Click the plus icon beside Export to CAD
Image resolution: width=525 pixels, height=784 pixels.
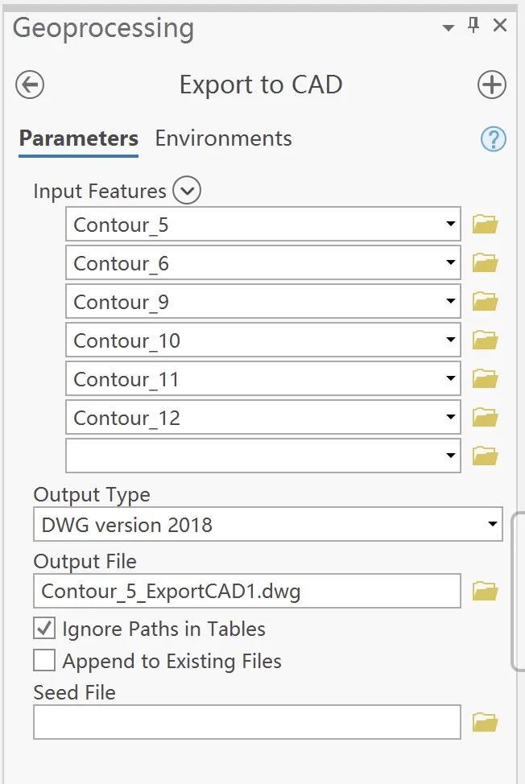pyautogui.click(x=491, y=85)
